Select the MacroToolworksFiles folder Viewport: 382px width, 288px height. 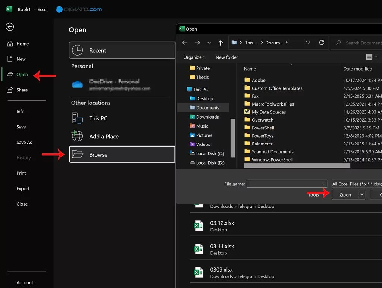[269, 104]
